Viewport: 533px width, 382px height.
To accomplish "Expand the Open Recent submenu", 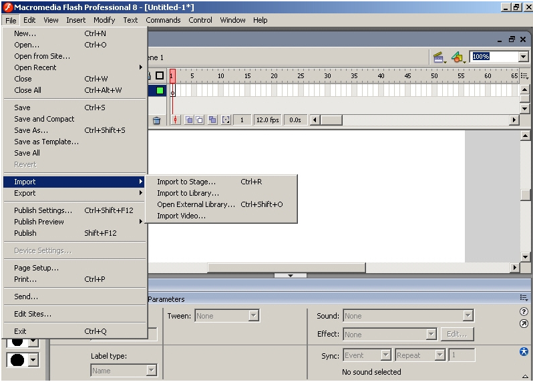I will coord(74,67).
